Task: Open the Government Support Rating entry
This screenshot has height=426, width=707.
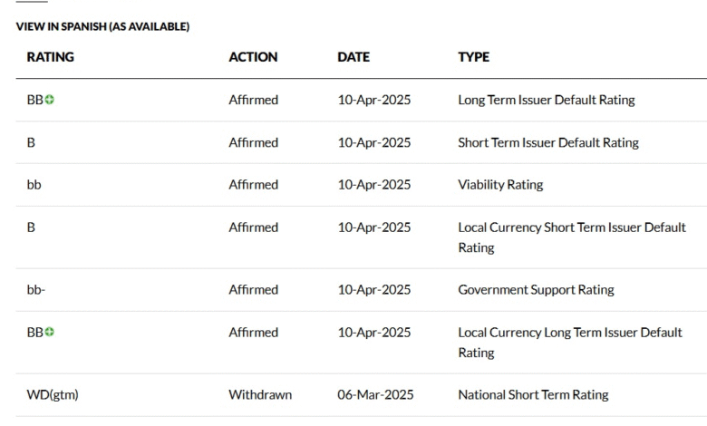Action: pos(536,289)
